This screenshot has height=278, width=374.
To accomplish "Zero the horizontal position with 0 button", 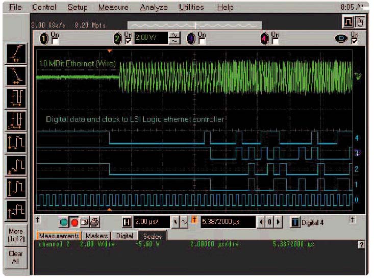I will pos(269,222).
